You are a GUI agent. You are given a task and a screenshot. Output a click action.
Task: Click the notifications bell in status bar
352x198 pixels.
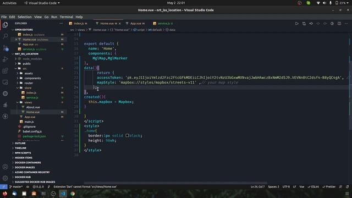pos(347,186)
